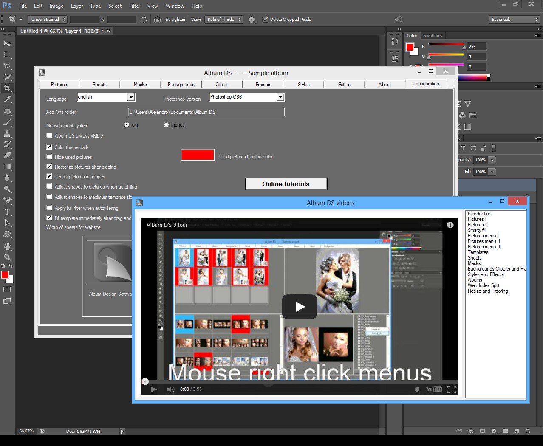This screenshot has height=446, width=543.
Task: Click the video progress bar
Action: point(300,381)
